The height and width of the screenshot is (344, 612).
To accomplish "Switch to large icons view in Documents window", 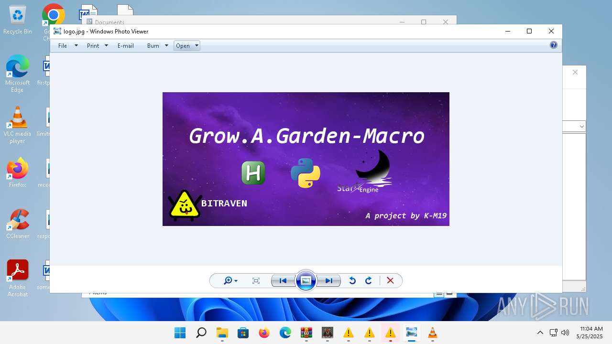I will (449, 294).
